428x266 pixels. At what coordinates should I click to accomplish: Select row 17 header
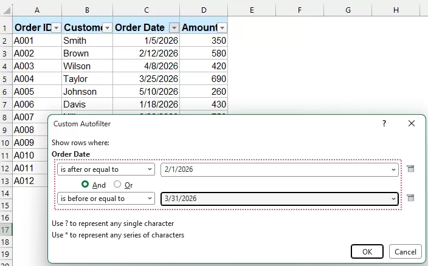coord(6,230)
